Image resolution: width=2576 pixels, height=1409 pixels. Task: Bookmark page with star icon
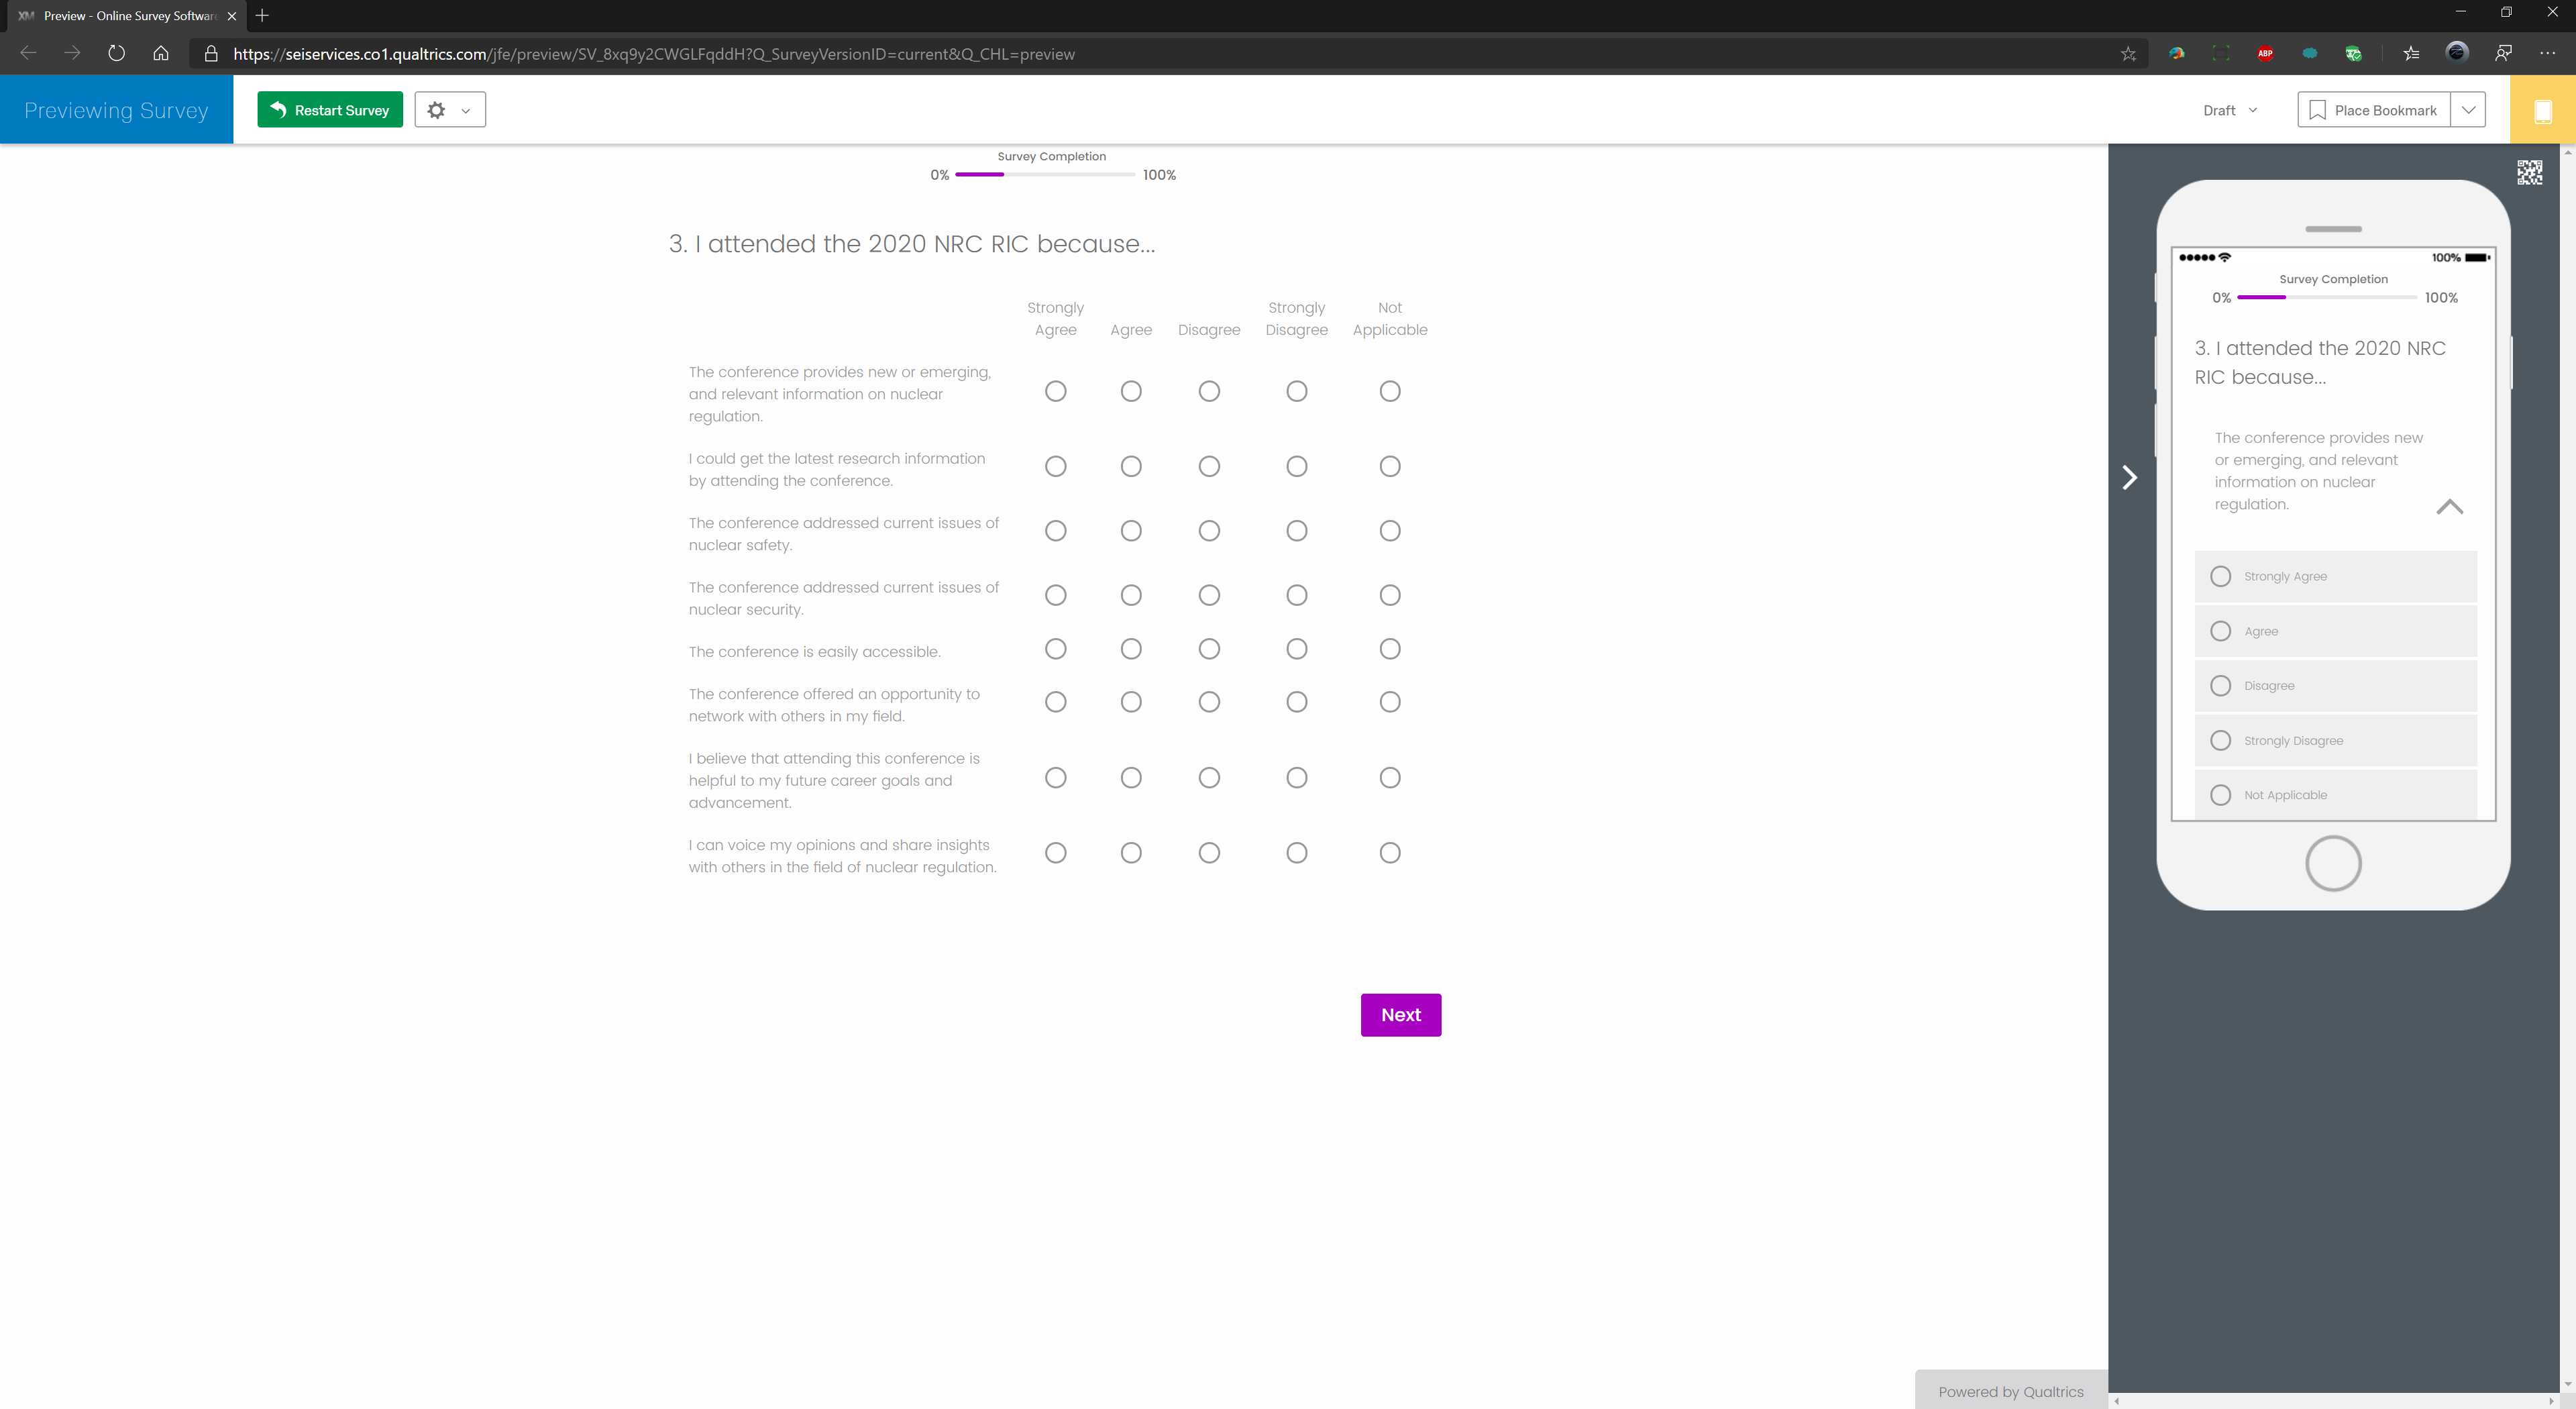pos(2128,54)
